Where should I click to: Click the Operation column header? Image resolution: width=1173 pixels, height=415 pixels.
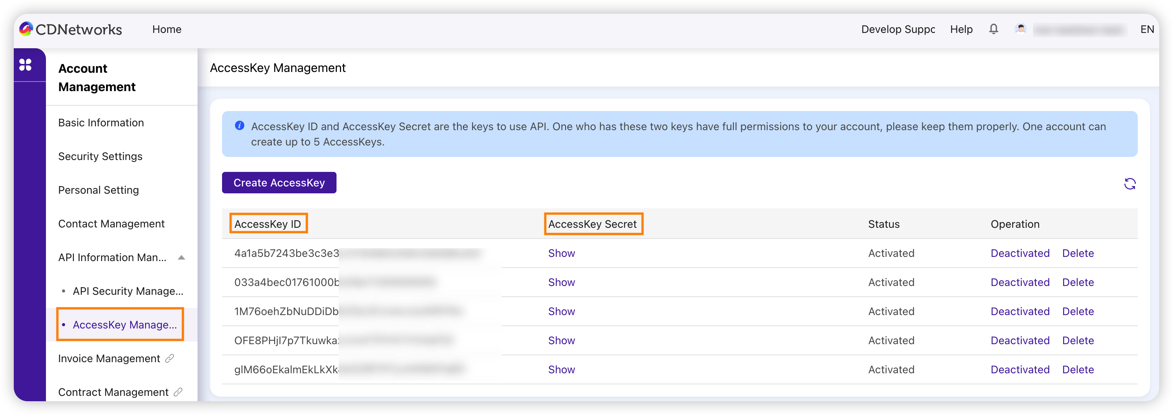(x=1015, y=224)
